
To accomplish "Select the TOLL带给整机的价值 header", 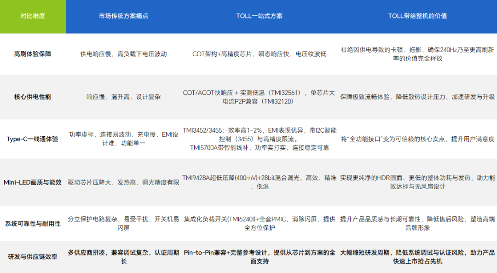I will pyautogui.click(x=417, y=16).
